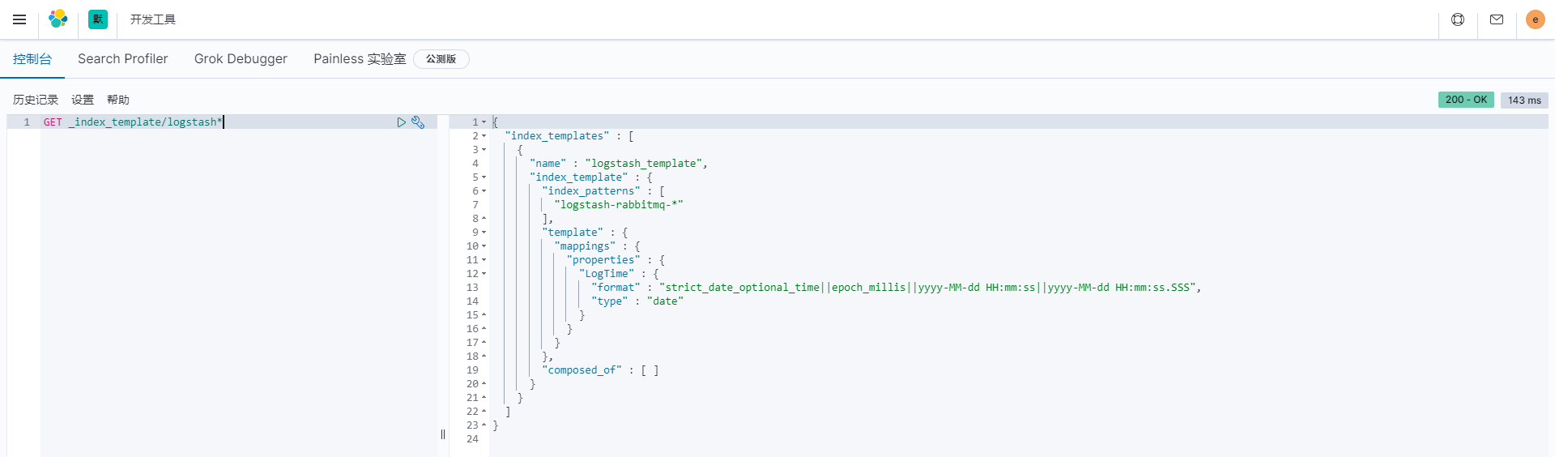Click the 200 - OK status badge
The image size is (1555, 457).
(x=1466, y=100)
